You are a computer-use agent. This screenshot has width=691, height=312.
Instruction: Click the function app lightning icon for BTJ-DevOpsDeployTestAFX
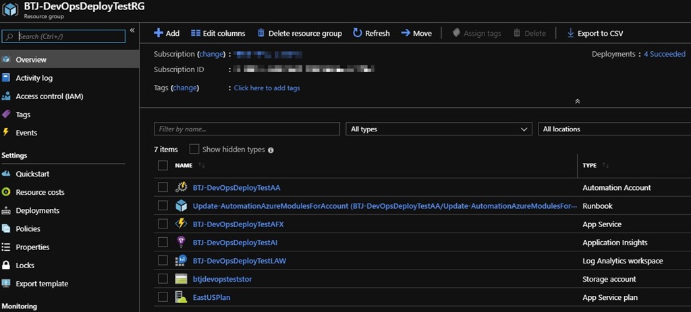[x=181, y=224]
